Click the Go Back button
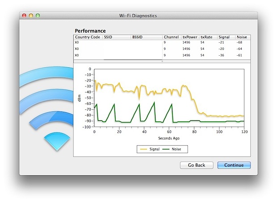 197,165
